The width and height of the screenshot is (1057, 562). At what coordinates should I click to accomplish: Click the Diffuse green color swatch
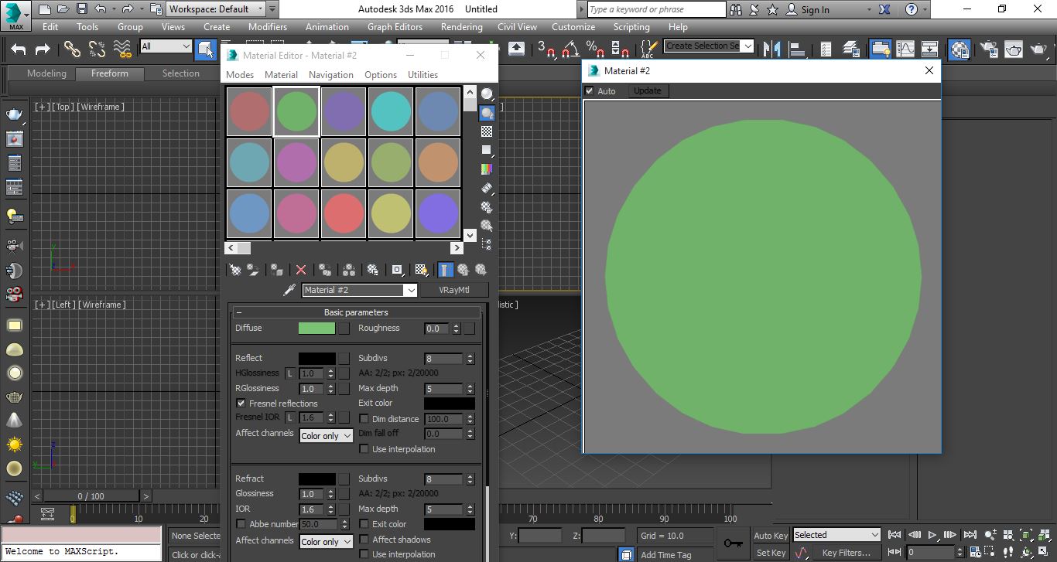coord(317,328)
